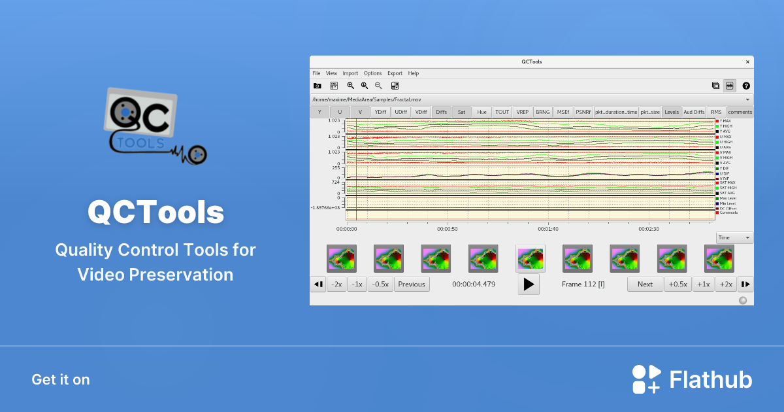The width and height of the screenshot is (784, 412).
Task: Open the Options menu
Action: tap(372, 73)
